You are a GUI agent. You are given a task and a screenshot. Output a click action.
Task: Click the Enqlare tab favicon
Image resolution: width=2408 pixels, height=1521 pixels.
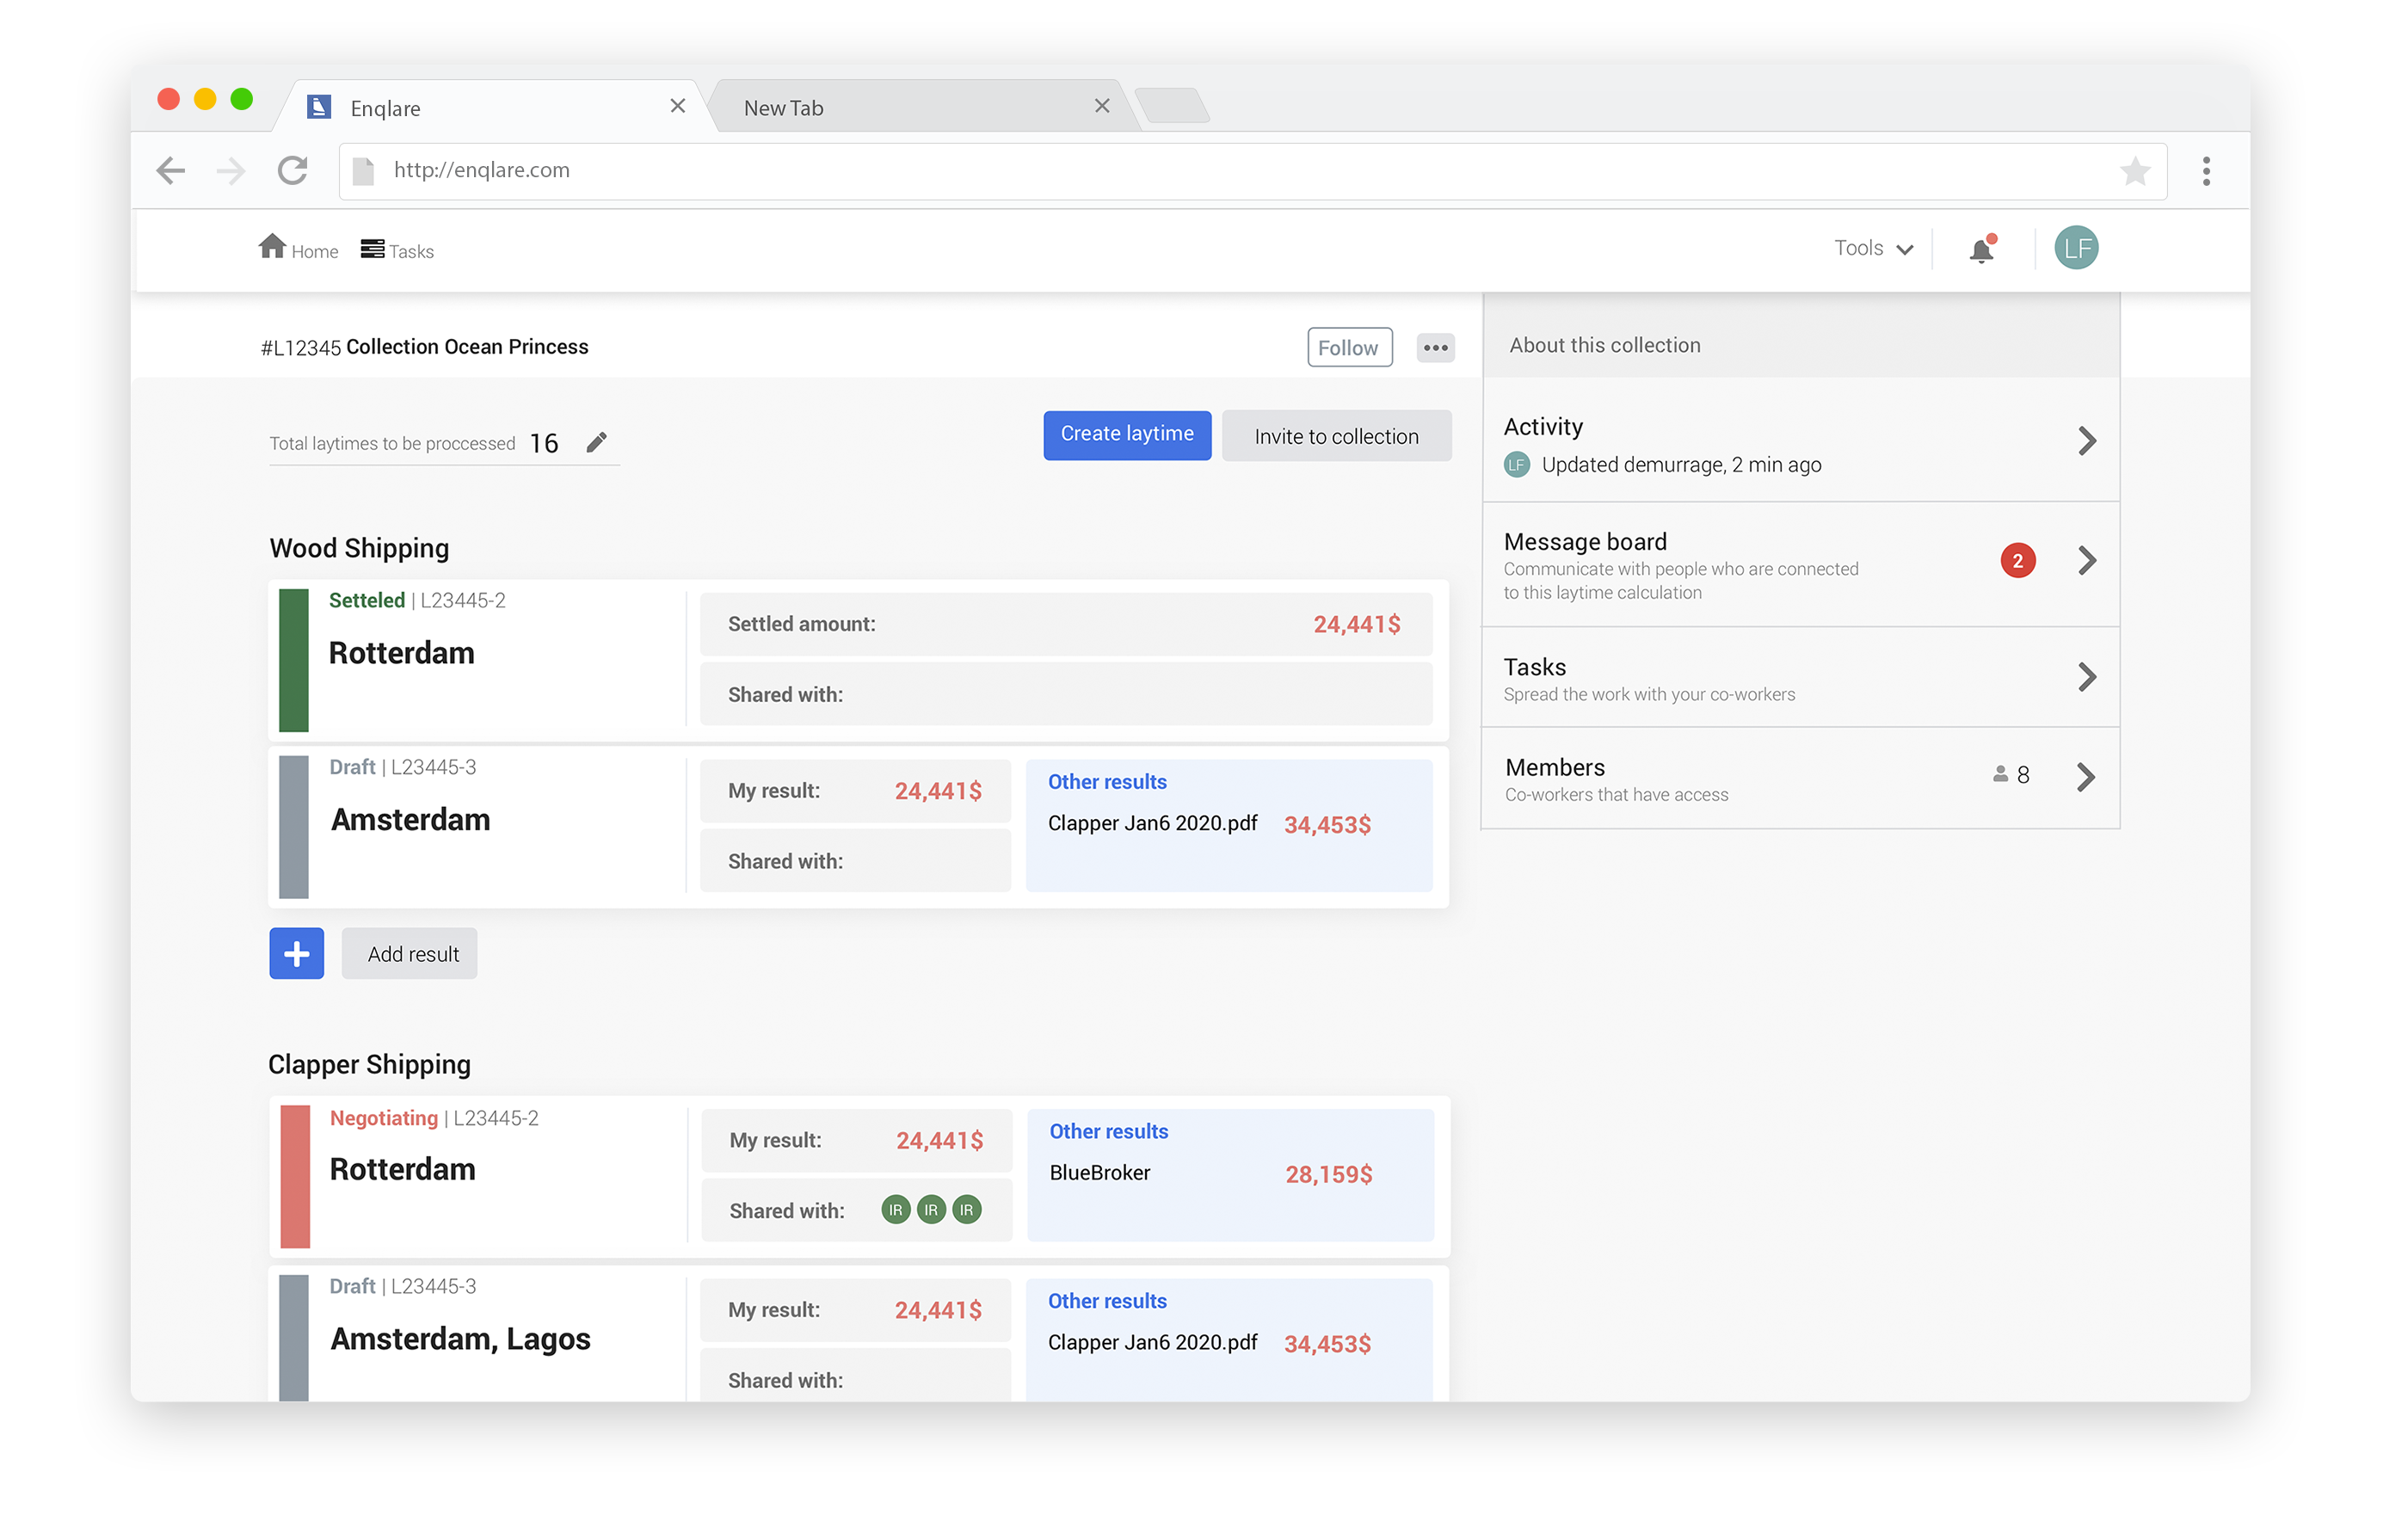319,106
